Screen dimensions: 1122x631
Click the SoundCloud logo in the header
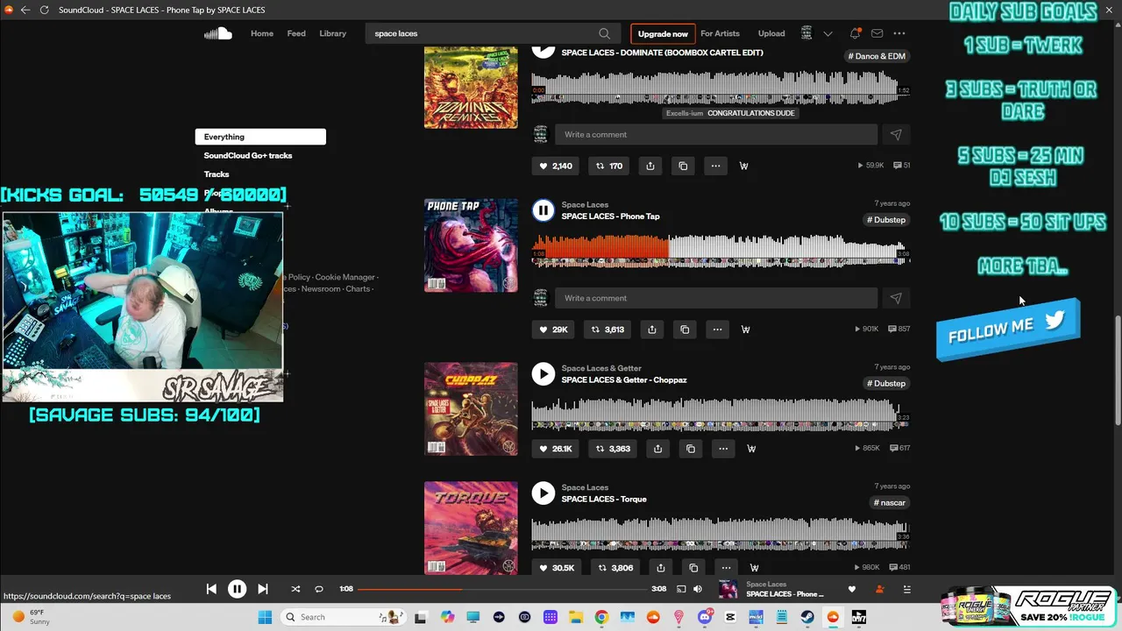coord(217,33)
